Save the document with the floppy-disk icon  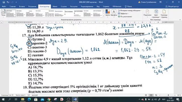click(4, 2)
